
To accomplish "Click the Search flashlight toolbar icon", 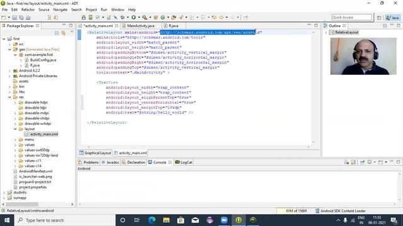I will tap(181, 18).
